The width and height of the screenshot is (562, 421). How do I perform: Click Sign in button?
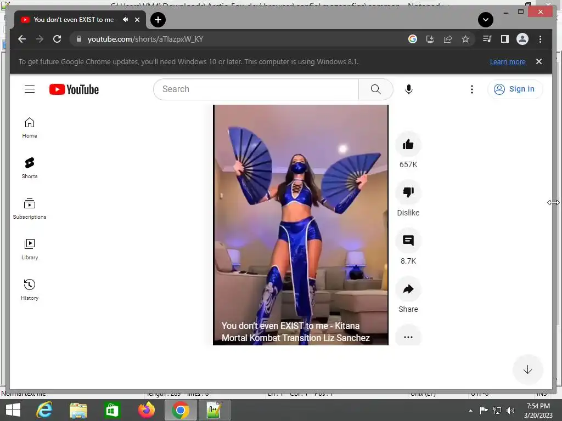(x=515, y=89)
